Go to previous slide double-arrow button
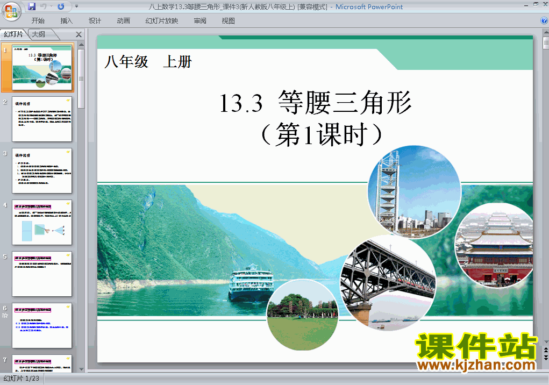 pyautogui.click(x=546, y=351)
